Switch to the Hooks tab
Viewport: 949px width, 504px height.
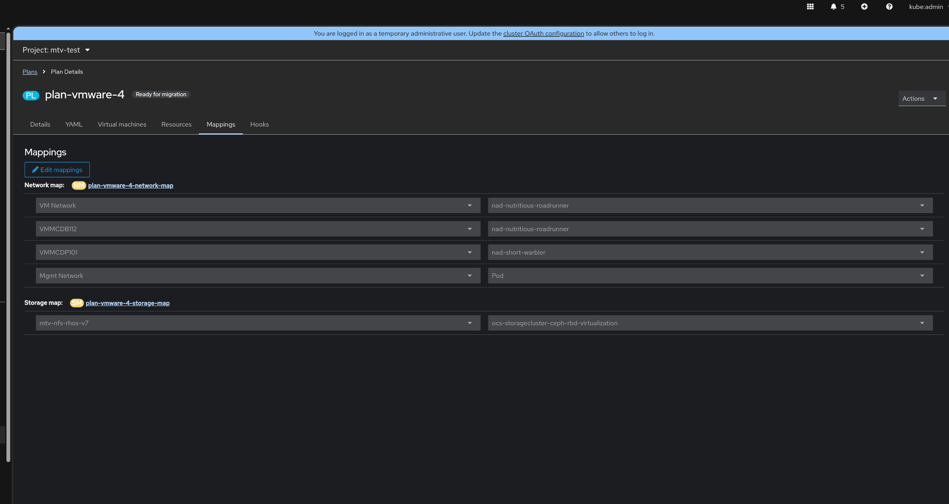pyautogui.click(x=259, y=124)
